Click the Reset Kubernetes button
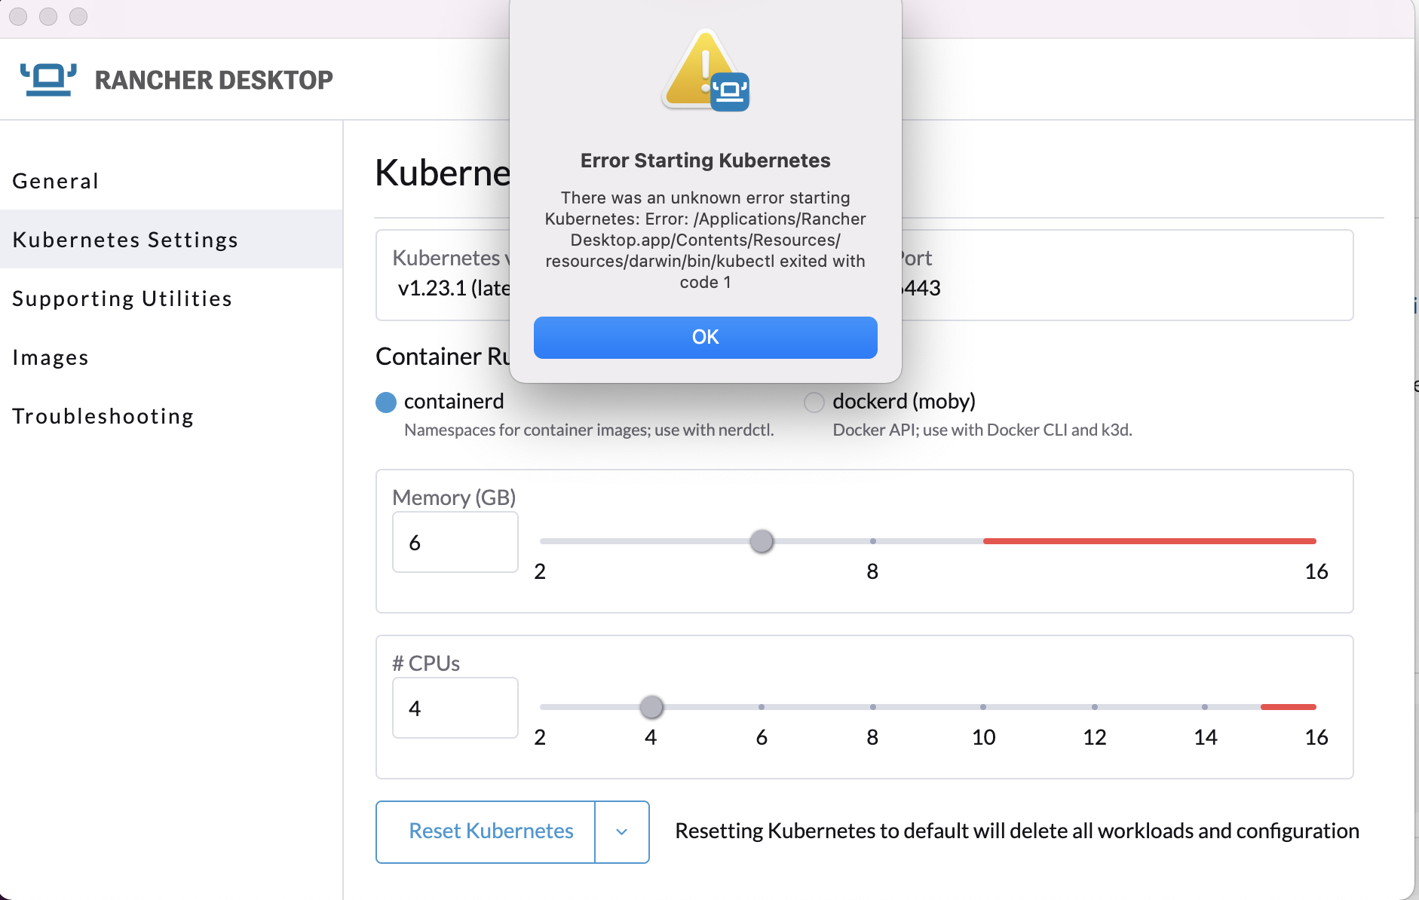1419x900 pixels. click(486, 831)
